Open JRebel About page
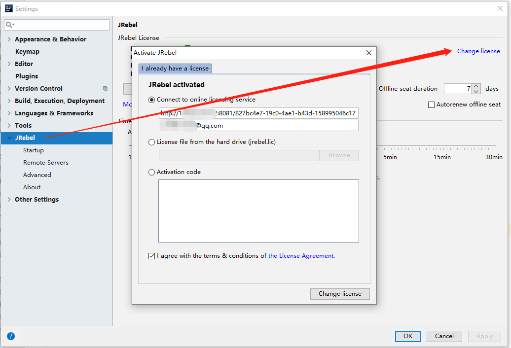The image size is (511, 348). (x=32, y=187)
